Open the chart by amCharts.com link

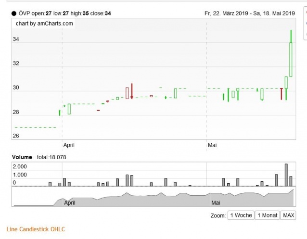(41, 23)
